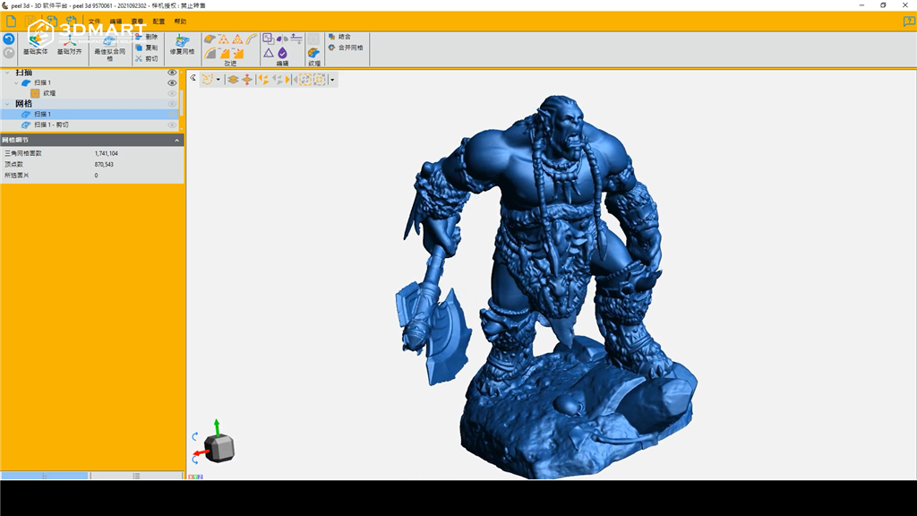Click the 修复网格 repair mesh icon
The width and height of the screenshot is (917, 516).
click(181, 41)
